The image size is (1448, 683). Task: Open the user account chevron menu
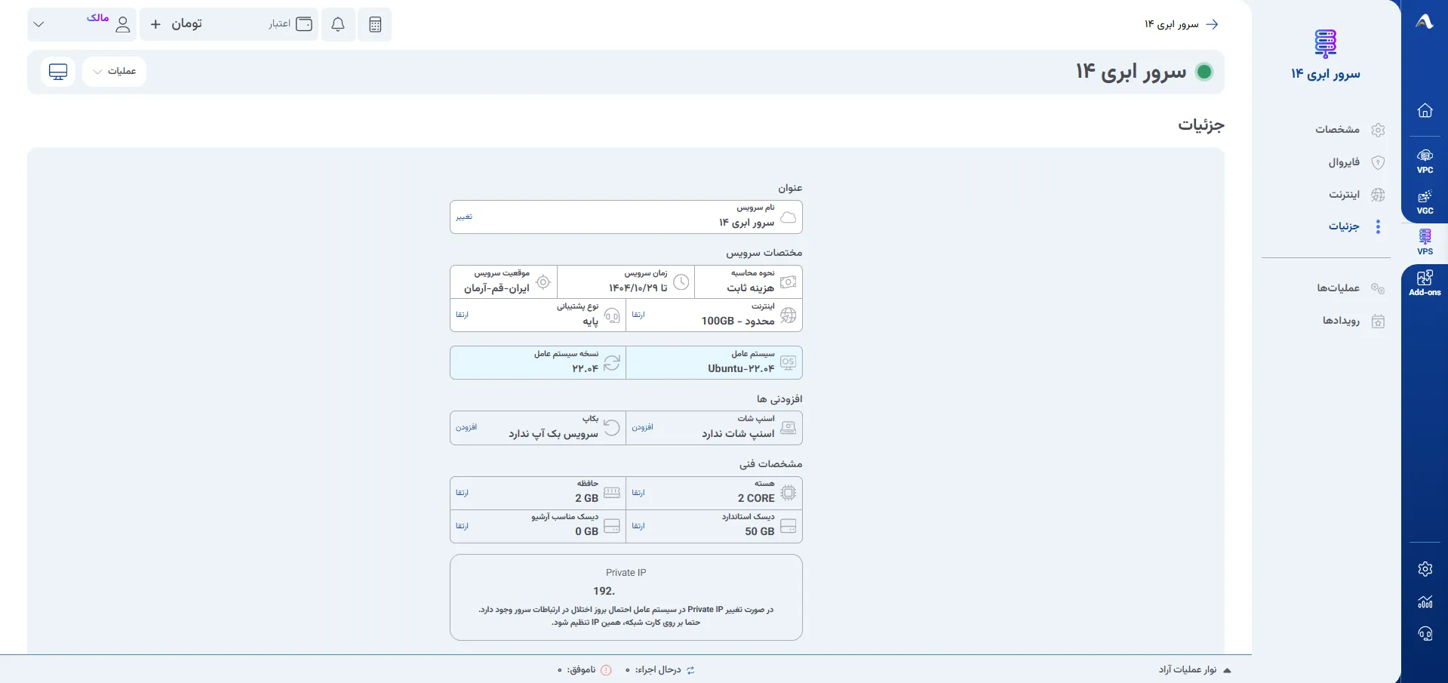point(39,24)
